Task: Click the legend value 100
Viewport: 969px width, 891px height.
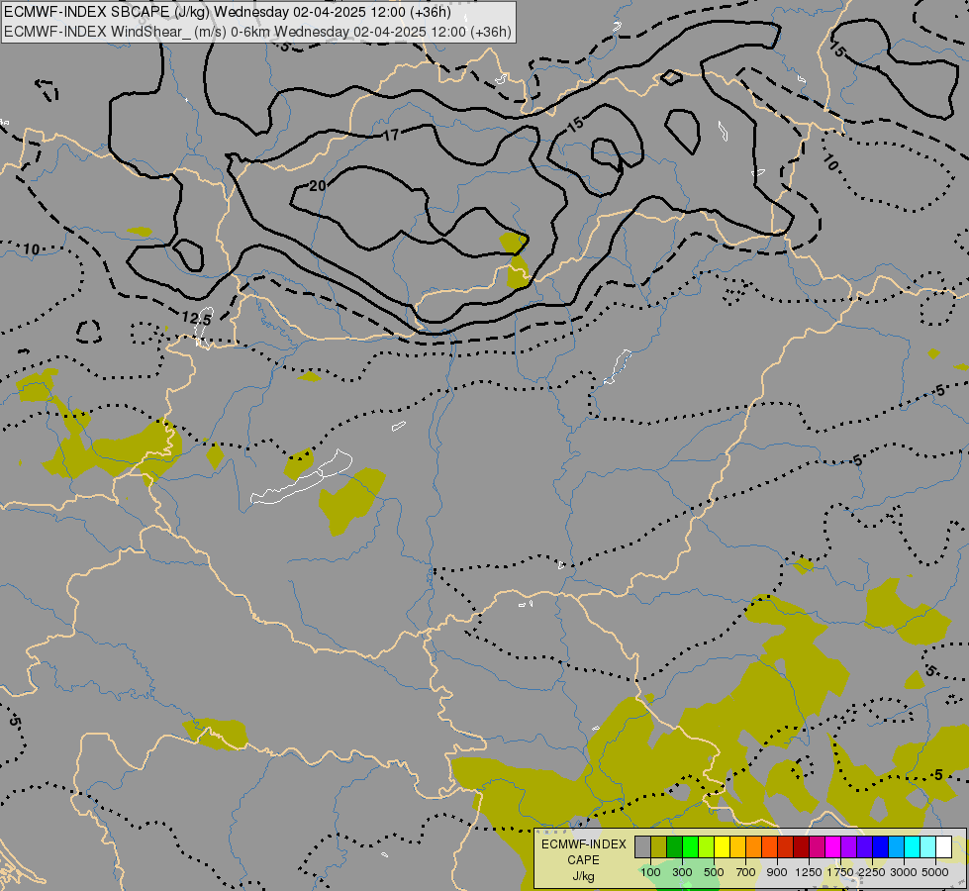Action: 650,872
